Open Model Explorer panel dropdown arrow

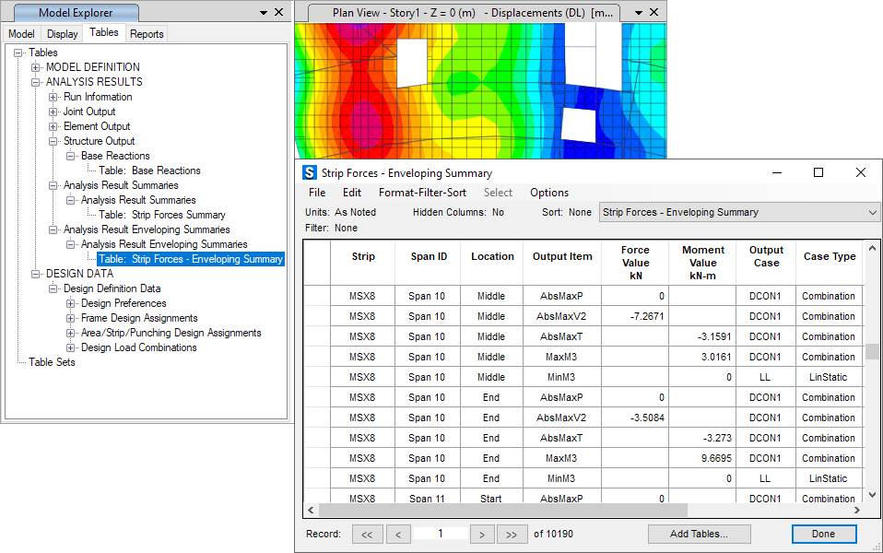point(265,13)
